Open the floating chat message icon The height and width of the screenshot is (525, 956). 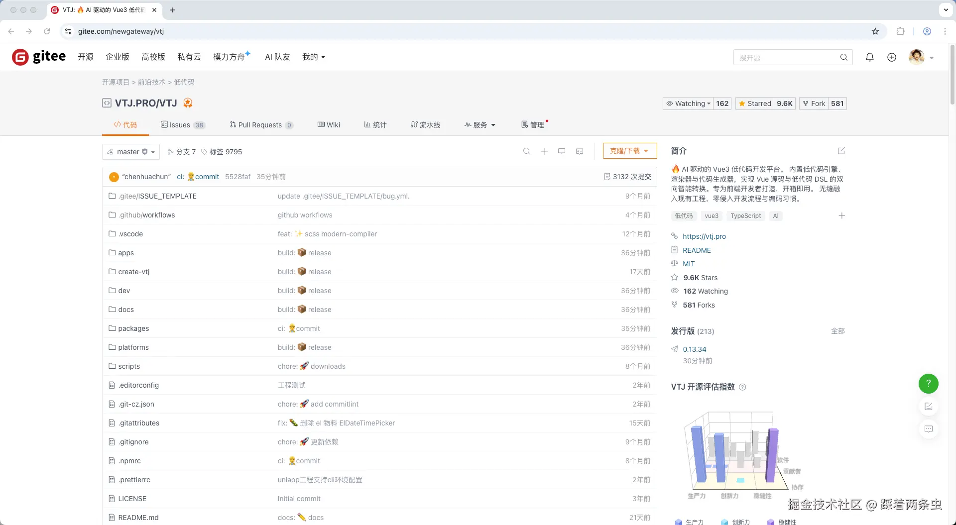point(929,429)
